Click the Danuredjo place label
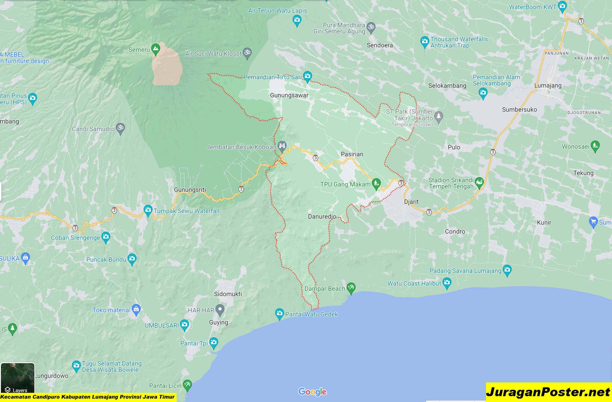This screenshot has width=612, height=402. pyautogui.click(x=322, y=217)
